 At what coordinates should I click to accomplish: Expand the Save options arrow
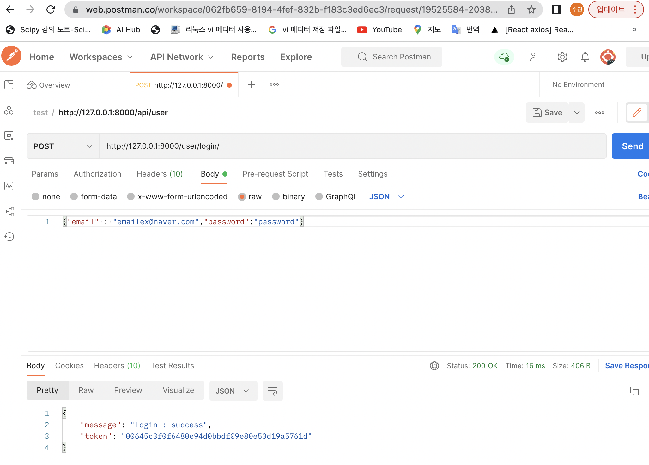pos(577,113)
